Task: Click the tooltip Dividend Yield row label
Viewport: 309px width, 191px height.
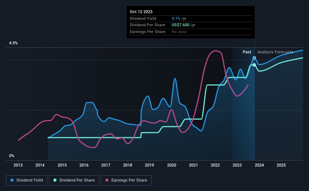Action: pos(143,18)
